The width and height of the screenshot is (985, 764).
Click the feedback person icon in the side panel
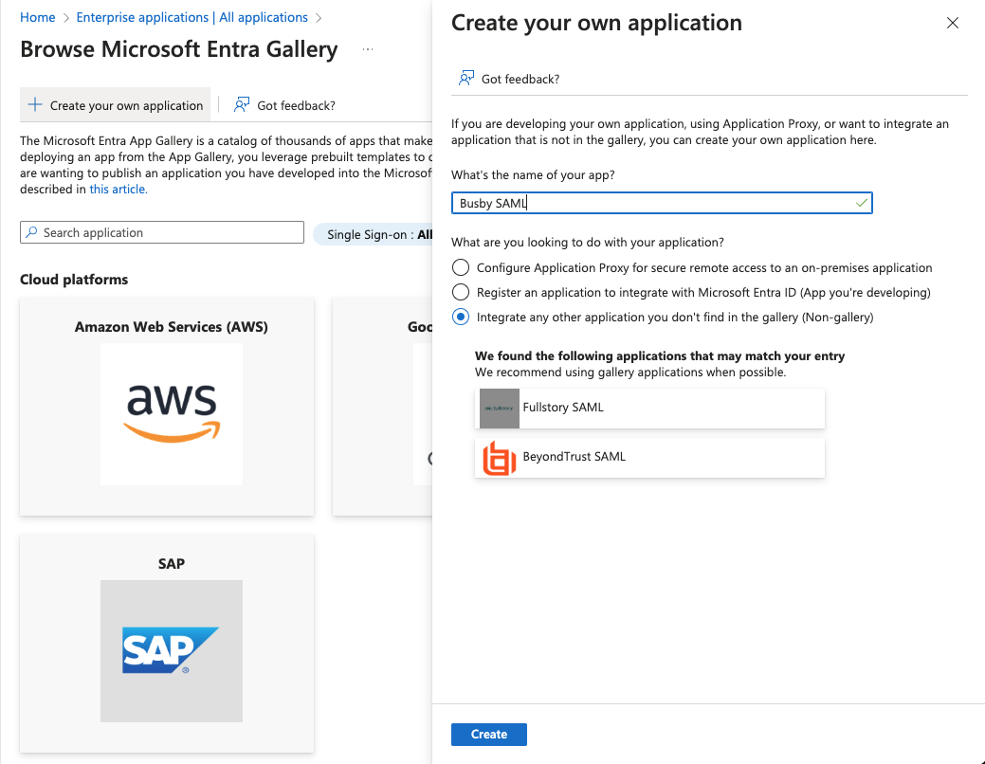(466, 79)
